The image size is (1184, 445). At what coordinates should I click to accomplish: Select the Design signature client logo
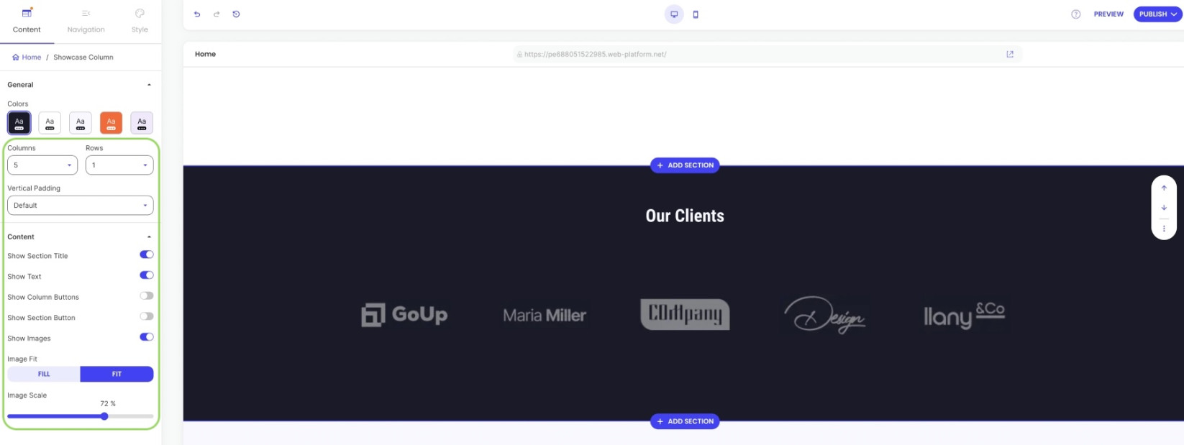(824, 315)
